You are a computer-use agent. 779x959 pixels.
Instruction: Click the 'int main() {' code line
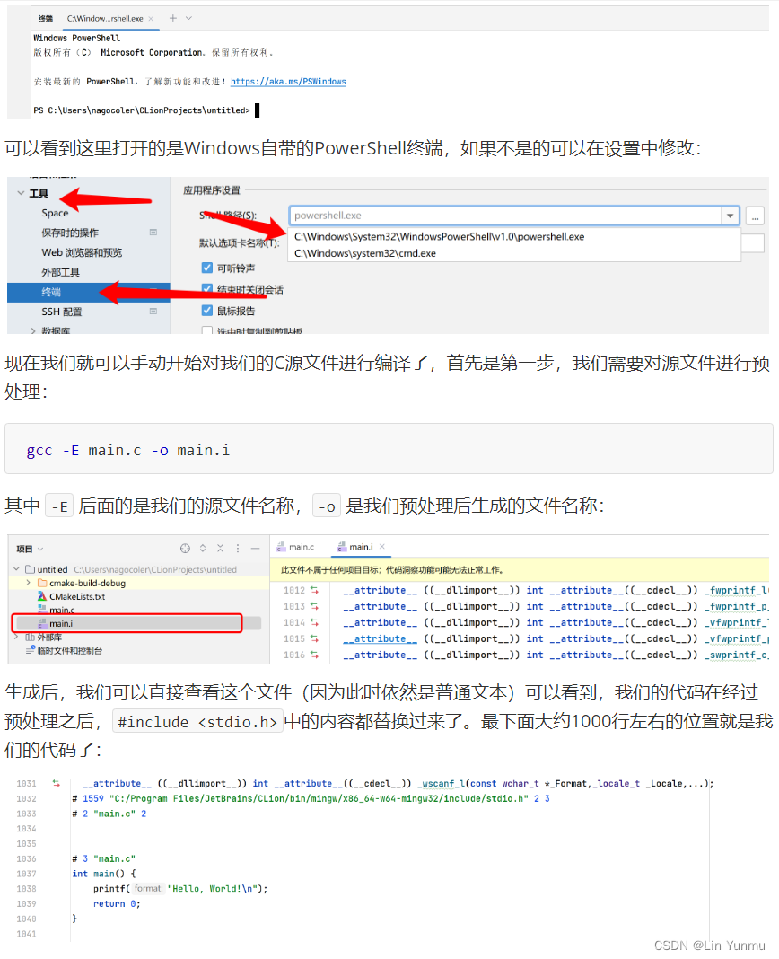point(104,874)
